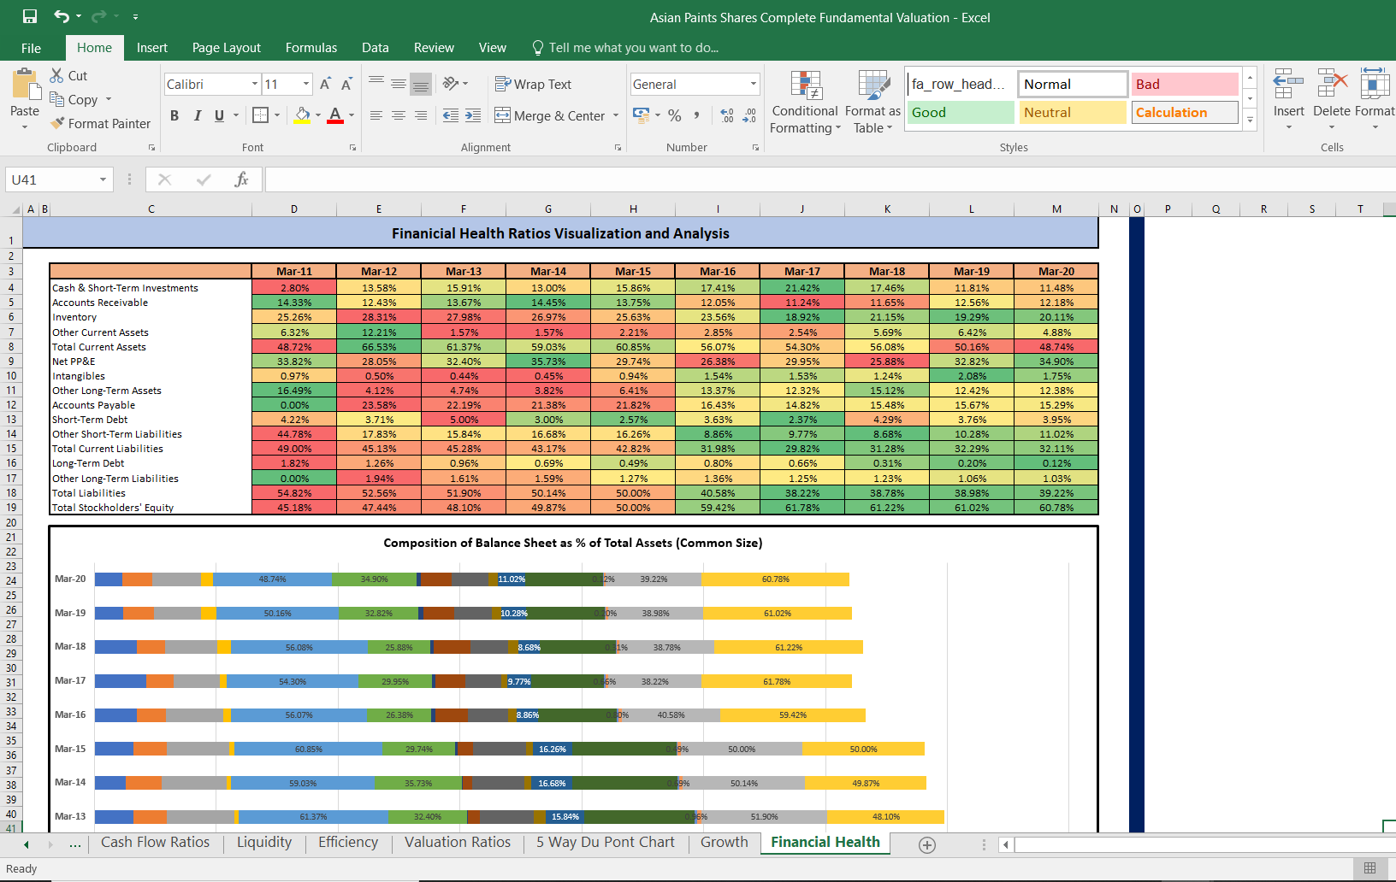Center text horizontally

click(399, 115)
